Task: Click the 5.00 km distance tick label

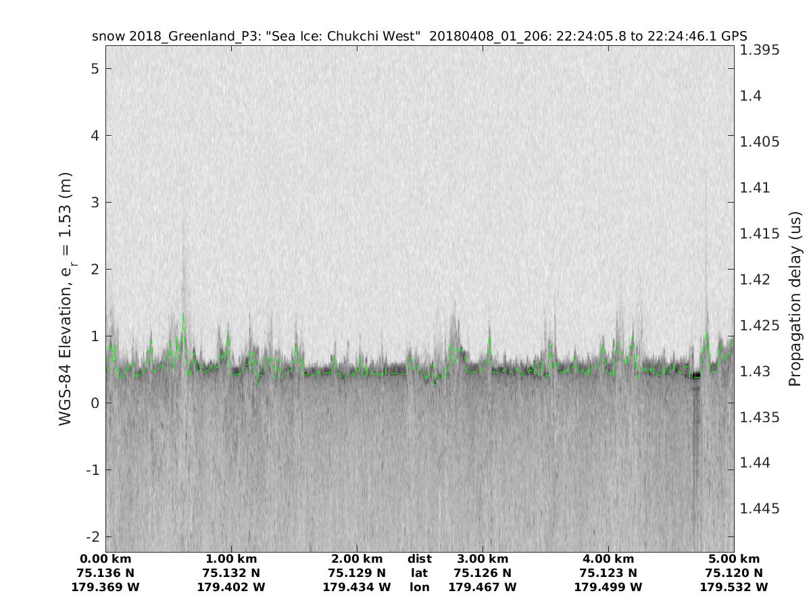Action: 734,559
